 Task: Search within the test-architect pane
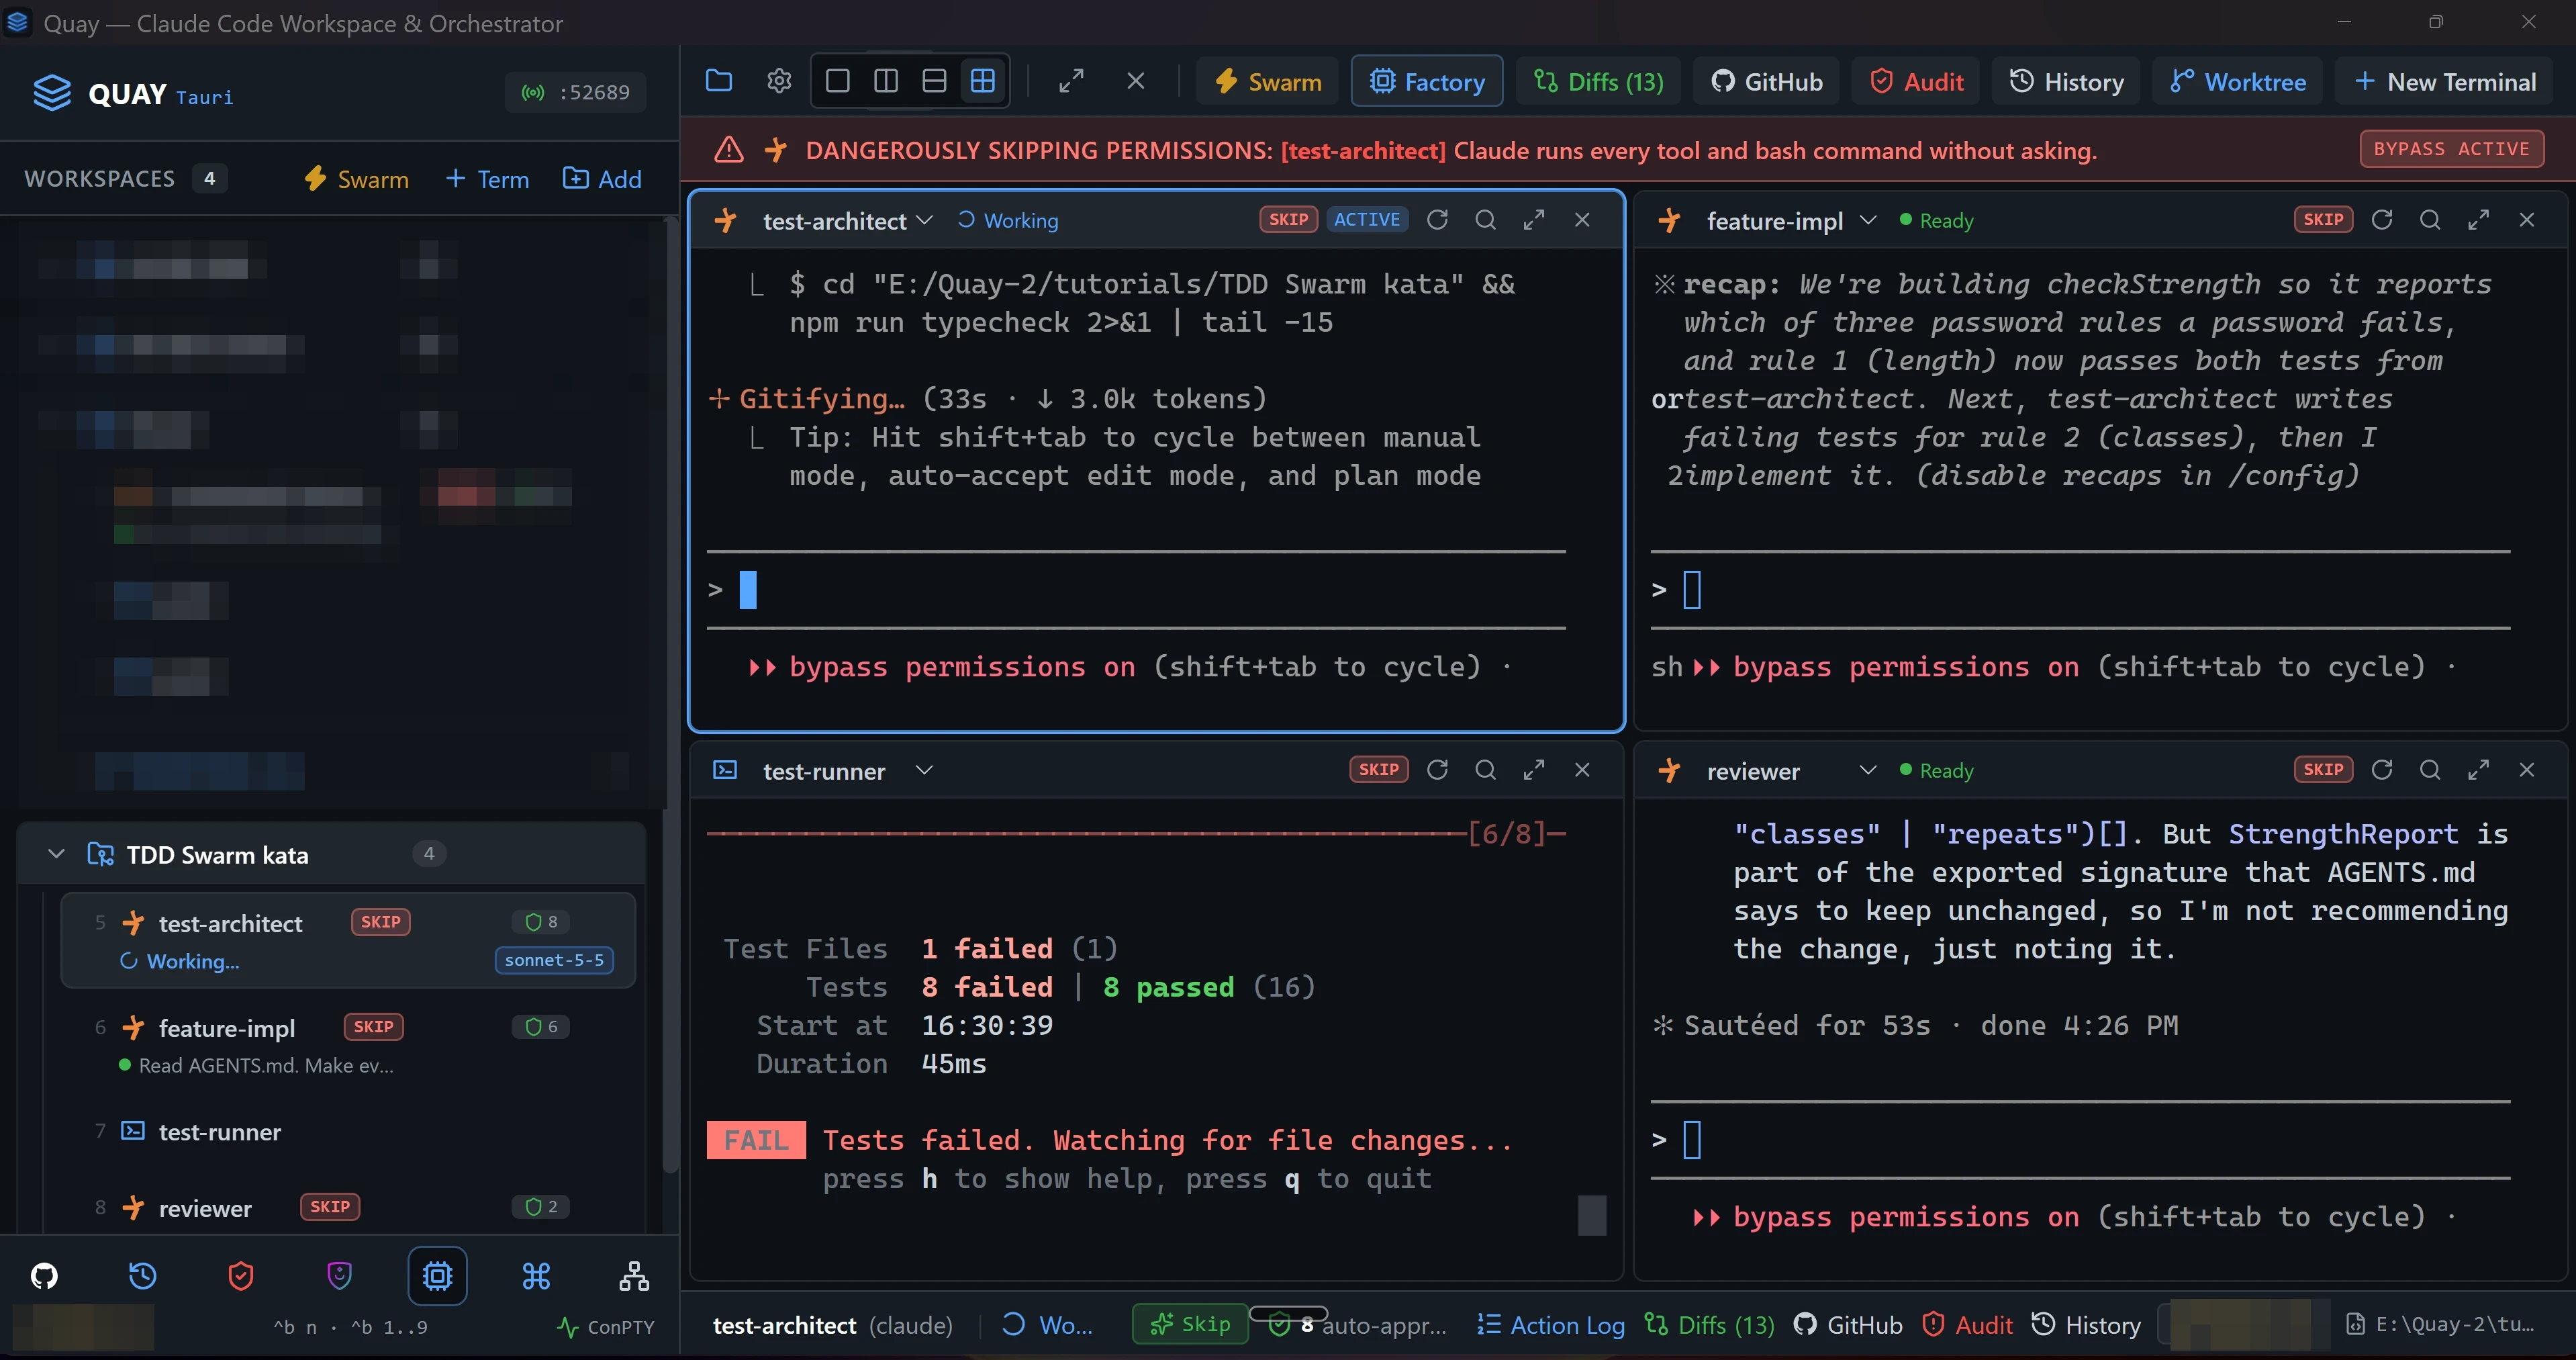[x=1485, y=219]
